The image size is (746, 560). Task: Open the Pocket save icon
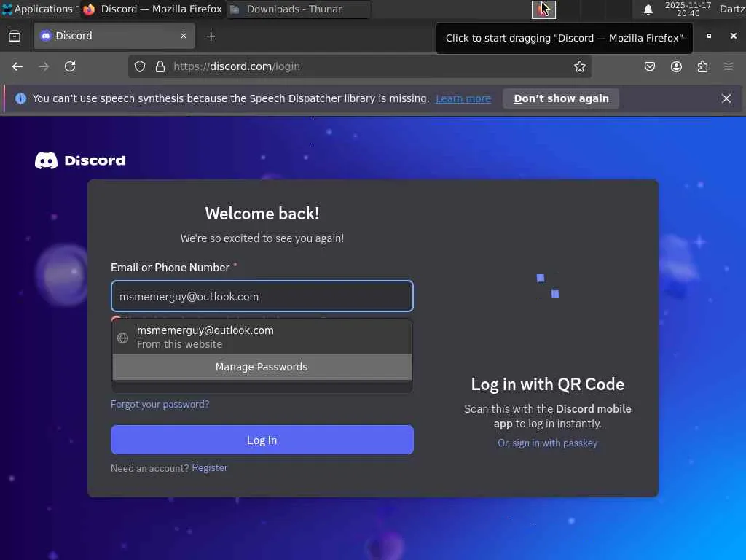(649, 66)
